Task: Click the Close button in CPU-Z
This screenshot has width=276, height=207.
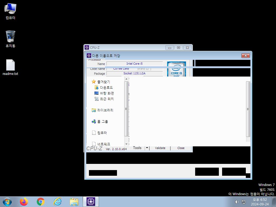Action: point(181,148)
